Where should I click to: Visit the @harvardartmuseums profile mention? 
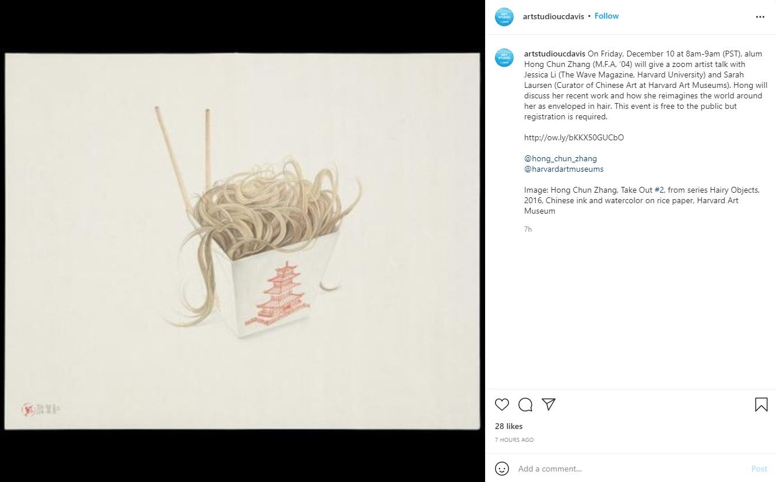click(x=564, y=169)
